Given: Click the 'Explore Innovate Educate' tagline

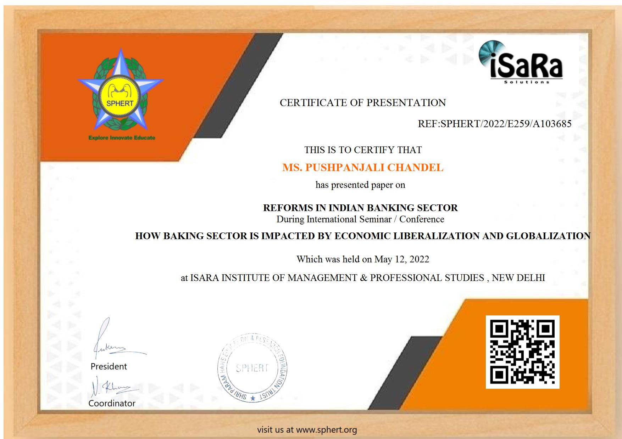Looking at the screenshot, I should pyautogui.click(x=122, y=138).
